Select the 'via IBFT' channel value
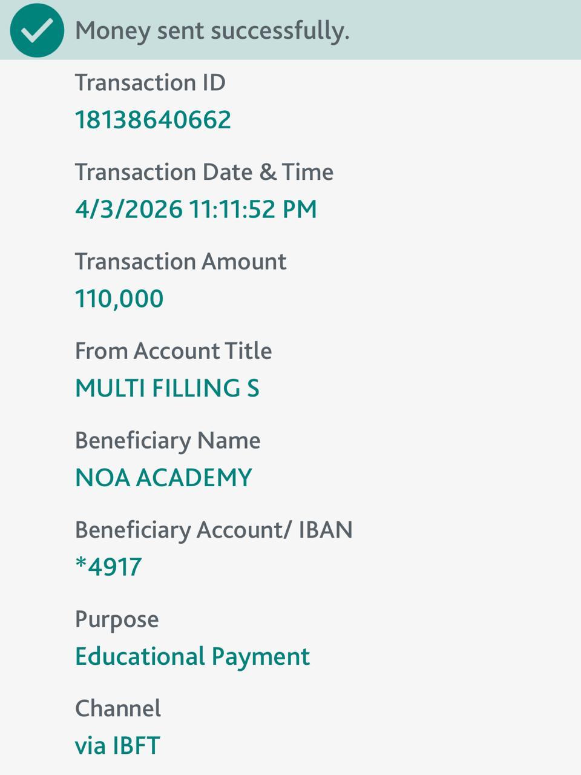Image resolution: width=581 pixels, height=775 pixels. click(117, 746)
